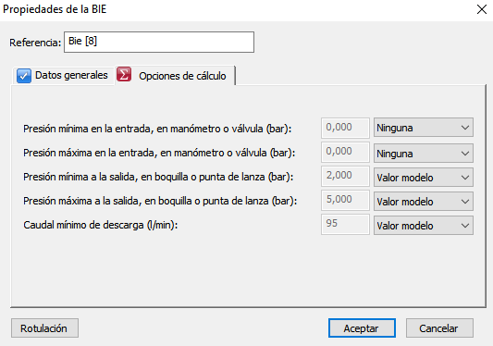493x346 pixels.
Task: Switch to the Datos generales tab
Action: [63, 76]
